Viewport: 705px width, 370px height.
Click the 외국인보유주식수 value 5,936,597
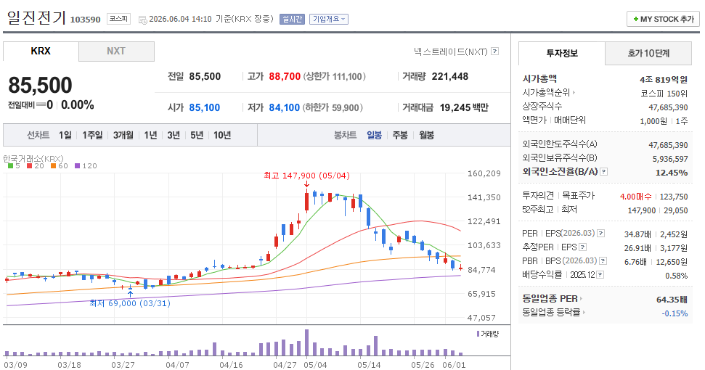pos(670,159)
